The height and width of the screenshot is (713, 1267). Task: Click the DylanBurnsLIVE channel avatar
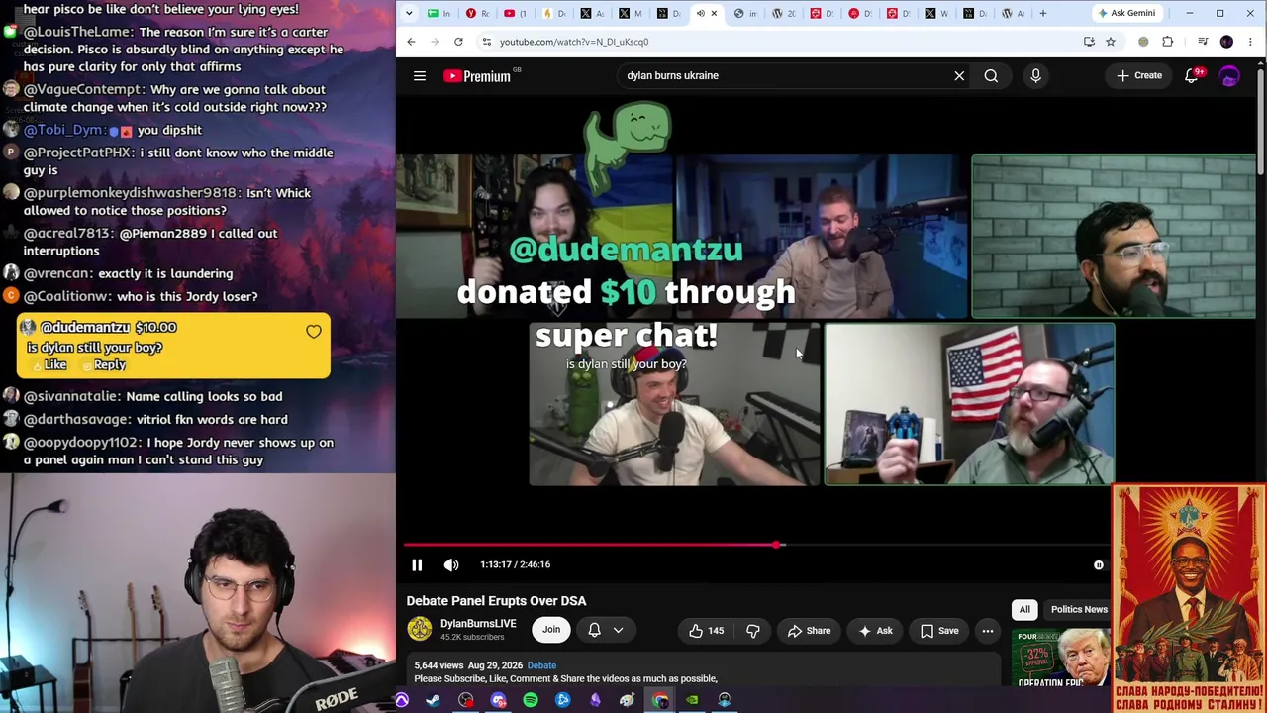[420, 630]
